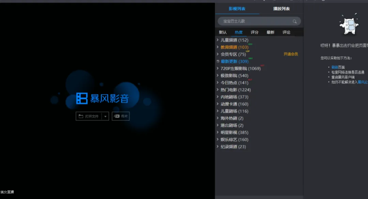Select the 最新更新 (309) row text
368x199 pixels.
pyautogui.click(x=234, y=61)
